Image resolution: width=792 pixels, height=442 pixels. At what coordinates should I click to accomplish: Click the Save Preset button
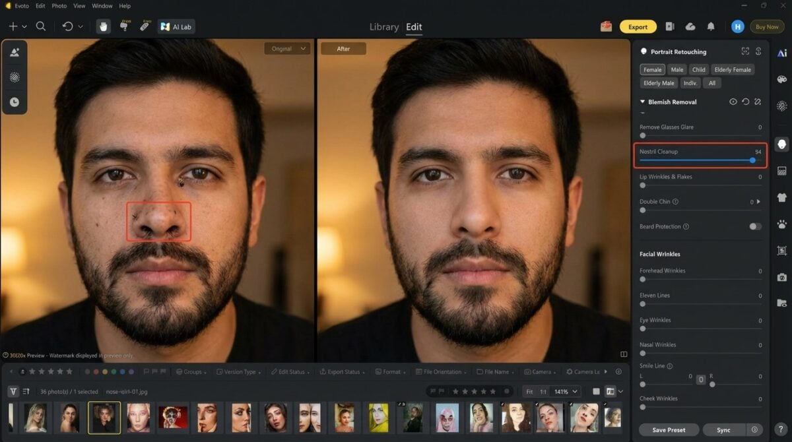[668, 429]
